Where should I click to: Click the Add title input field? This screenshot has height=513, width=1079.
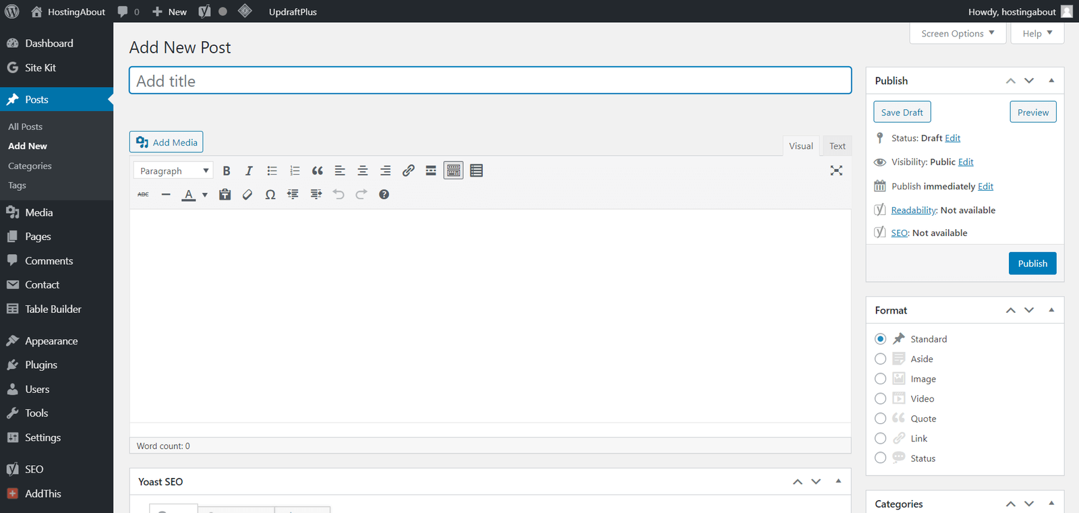click(490, 81)
